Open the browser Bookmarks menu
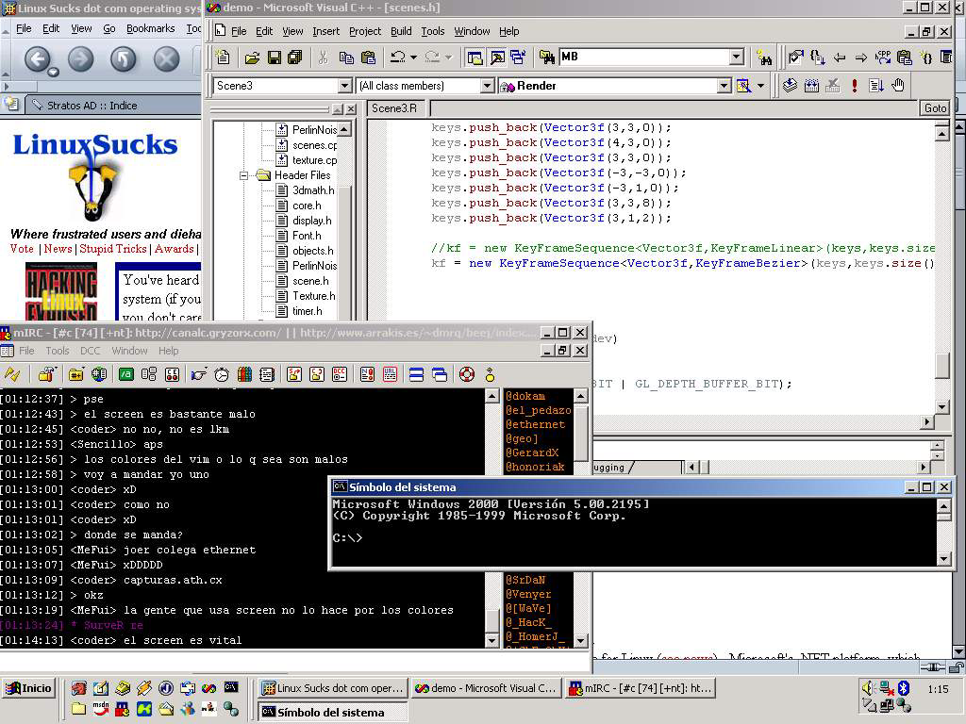The height and width of the screenshot is (724, 966). [150, 28]
